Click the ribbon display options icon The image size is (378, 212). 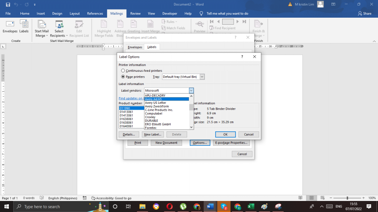[x=333, y=4]
